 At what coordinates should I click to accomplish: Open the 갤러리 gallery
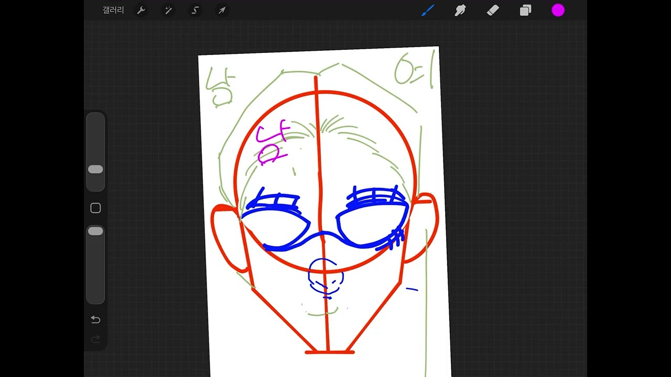(113, 10)
